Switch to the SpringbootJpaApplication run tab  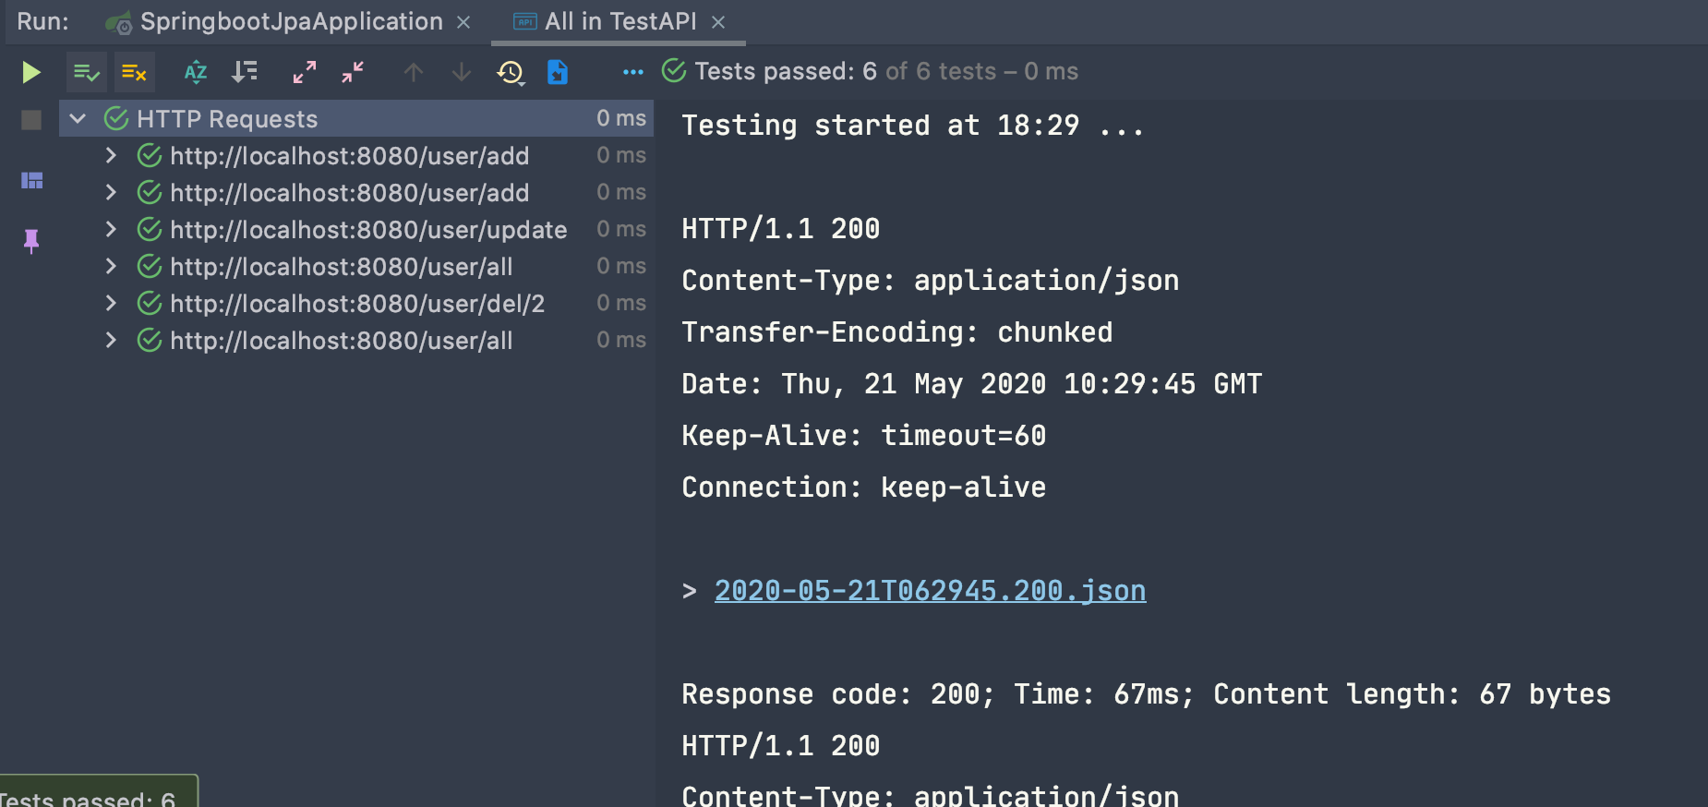[x=291, y=21]
